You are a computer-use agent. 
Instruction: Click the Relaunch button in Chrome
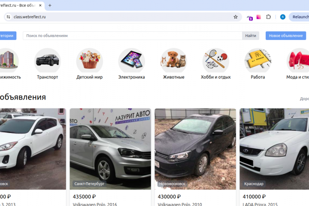pyautogui.click(x=300, y=17)
